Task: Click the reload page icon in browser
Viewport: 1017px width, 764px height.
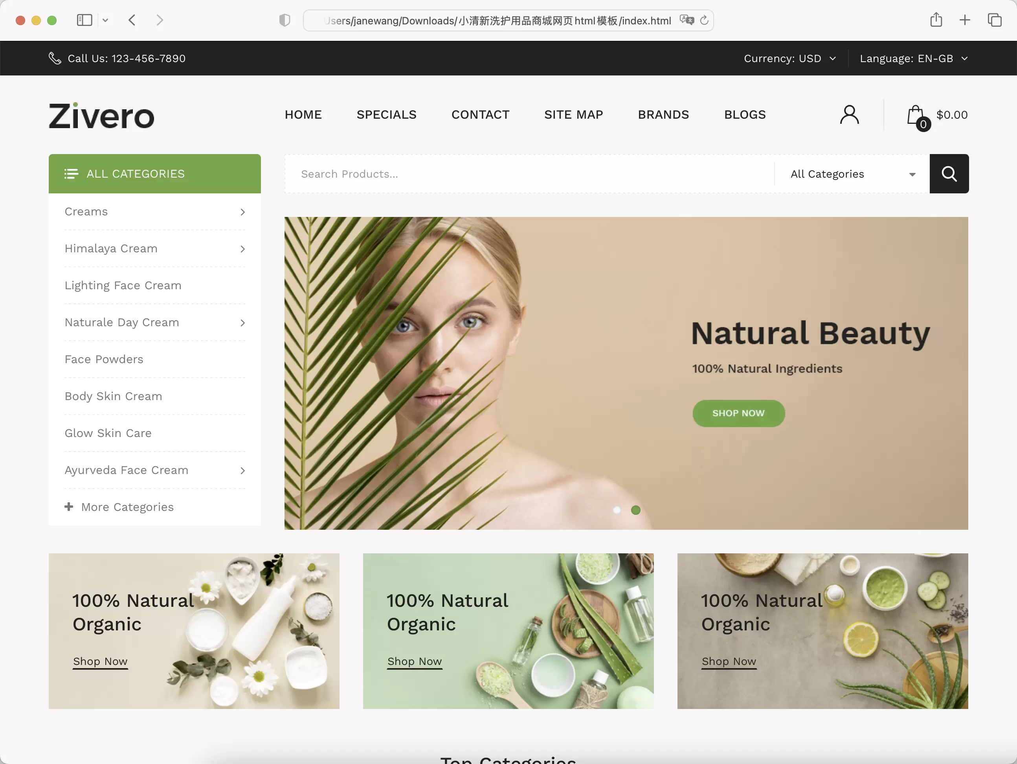Action: [704, 21]
